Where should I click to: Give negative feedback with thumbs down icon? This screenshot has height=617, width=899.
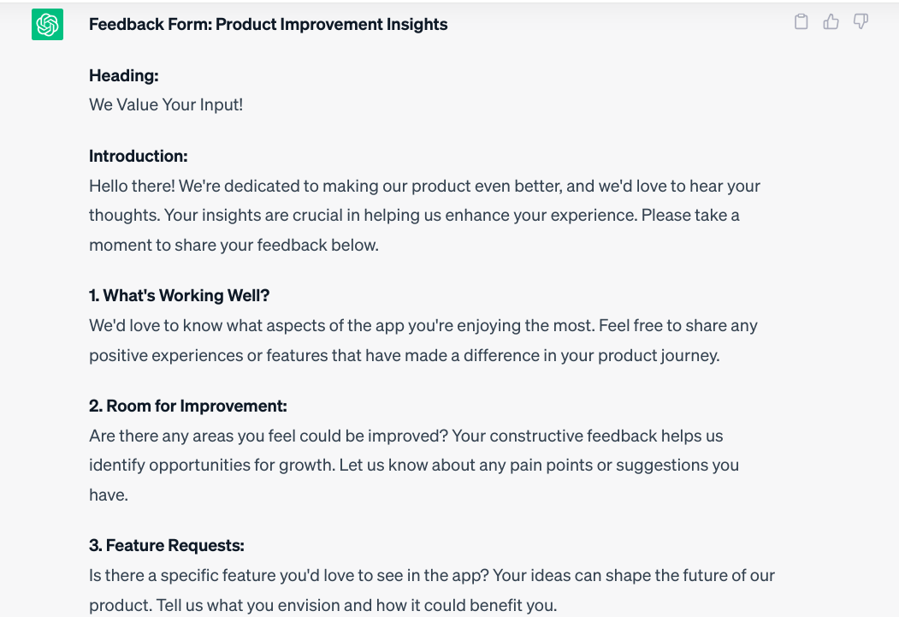click(x=860, y=21)
